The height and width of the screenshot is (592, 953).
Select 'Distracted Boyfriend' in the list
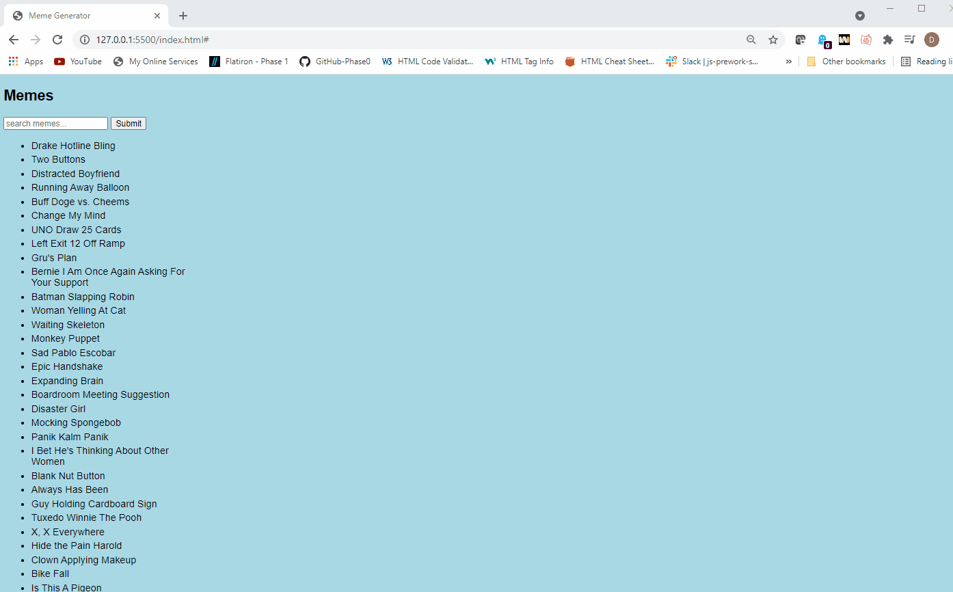[x=75, y=174]
